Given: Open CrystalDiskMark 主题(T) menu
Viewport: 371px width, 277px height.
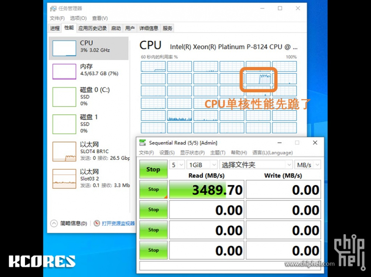Looking at the screenshot, I should 218,153.
